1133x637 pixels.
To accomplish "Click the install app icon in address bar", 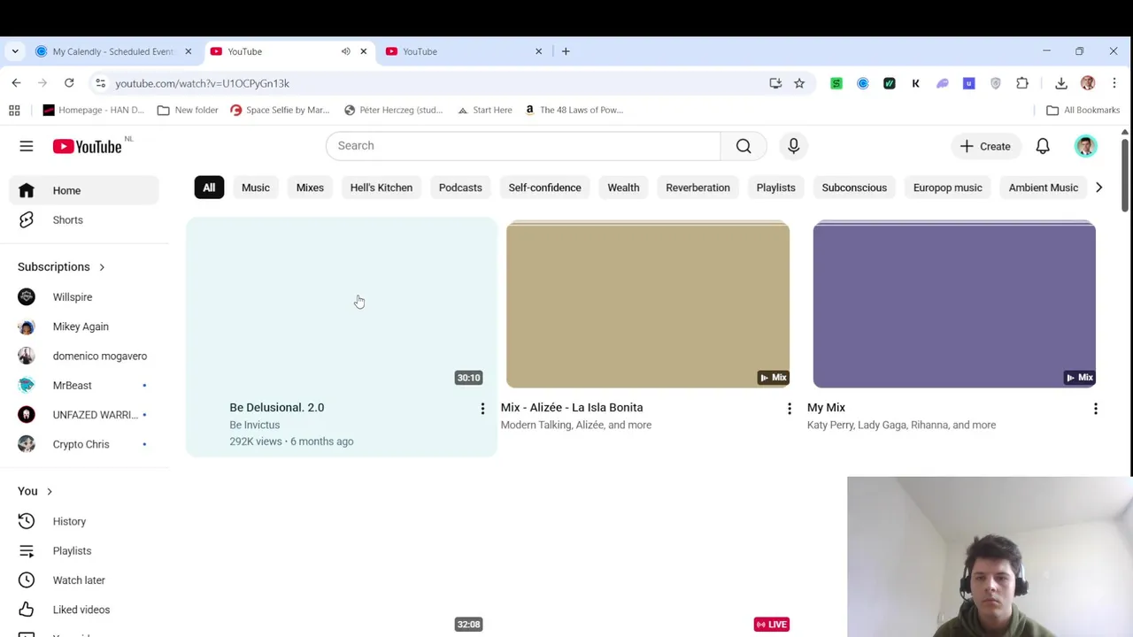I will point(775,83).
